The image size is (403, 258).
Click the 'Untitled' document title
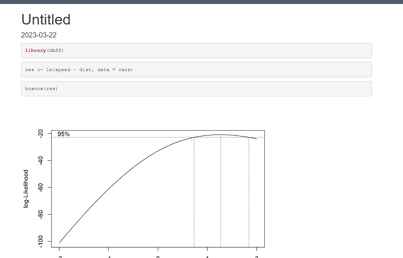46,20
